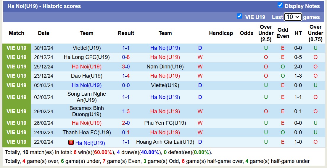Open the Last 10 games dropdown

293,17
